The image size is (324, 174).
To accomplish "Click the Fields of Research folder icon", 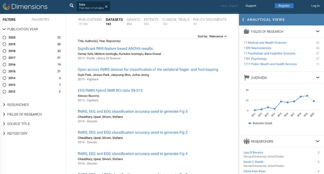I will pos(247,31).
